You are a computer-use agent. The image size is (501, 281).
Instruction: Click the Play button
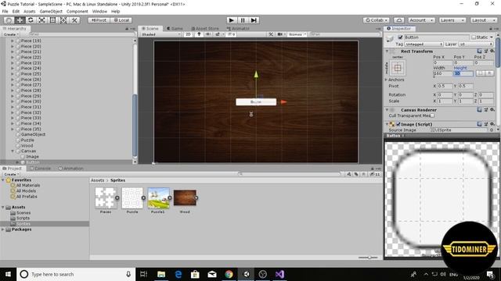click(x=232, y=20)
